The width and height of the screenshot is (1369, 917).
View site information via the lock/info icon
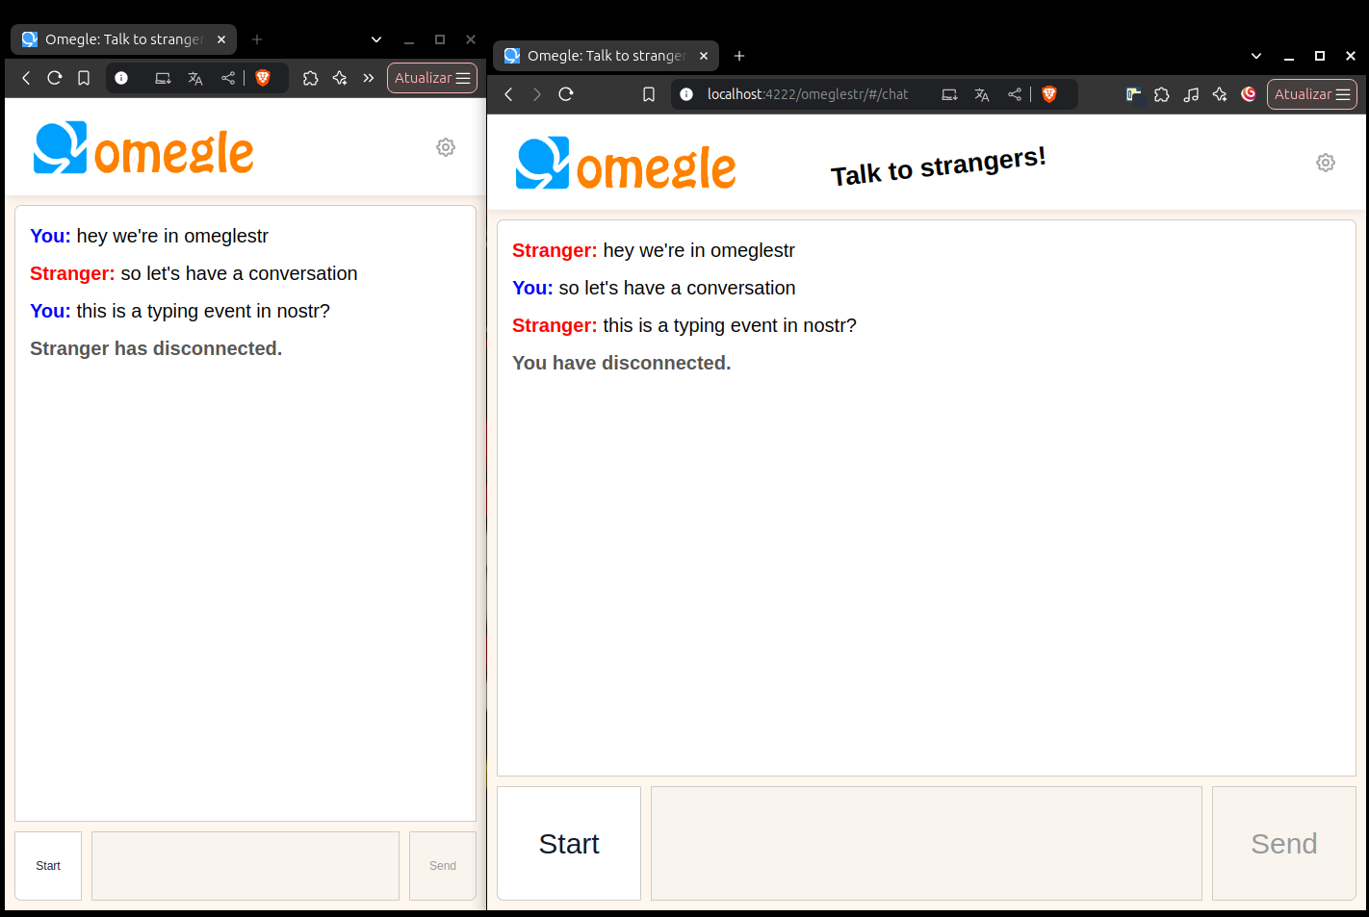685,93
